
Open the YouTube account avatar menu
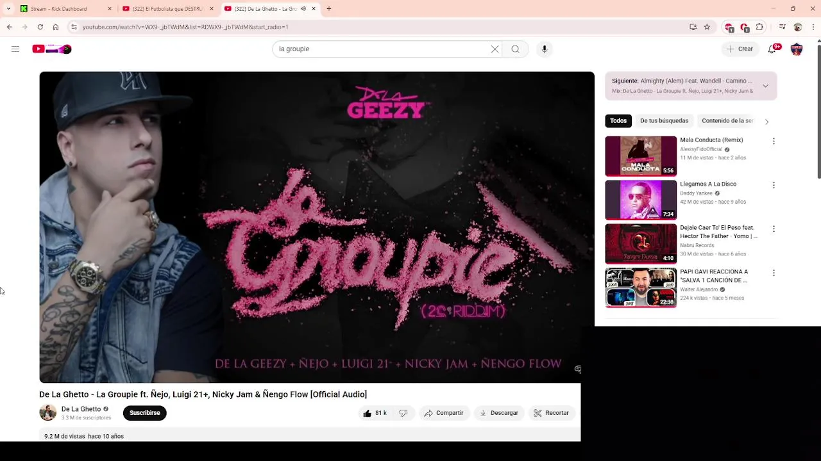pos(797,49)
